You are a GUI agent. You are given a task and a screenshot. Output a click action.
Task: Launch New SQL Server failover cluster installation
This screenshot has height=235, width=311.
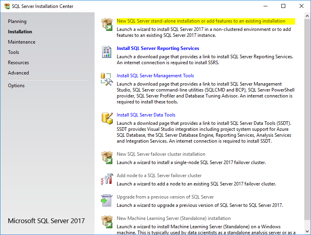161,154
